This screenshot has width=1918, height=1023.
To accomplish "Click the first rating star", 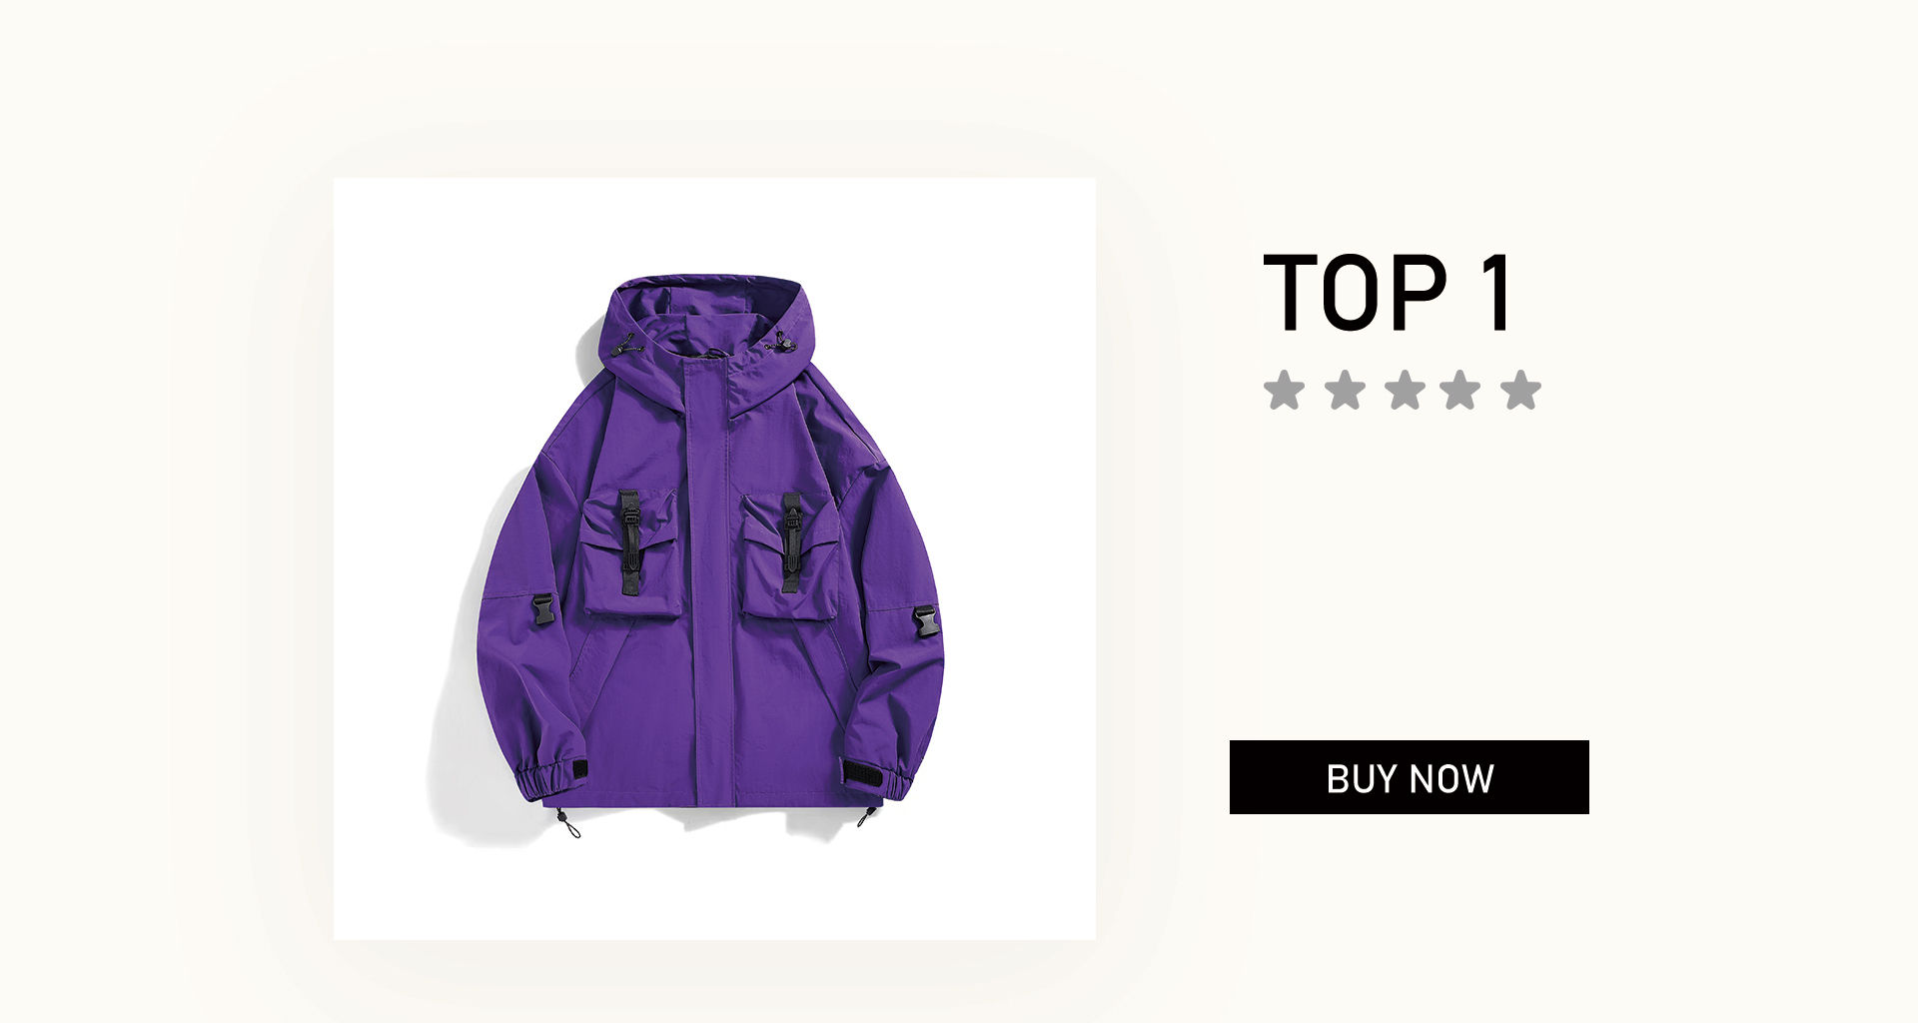I will 1284,390.
